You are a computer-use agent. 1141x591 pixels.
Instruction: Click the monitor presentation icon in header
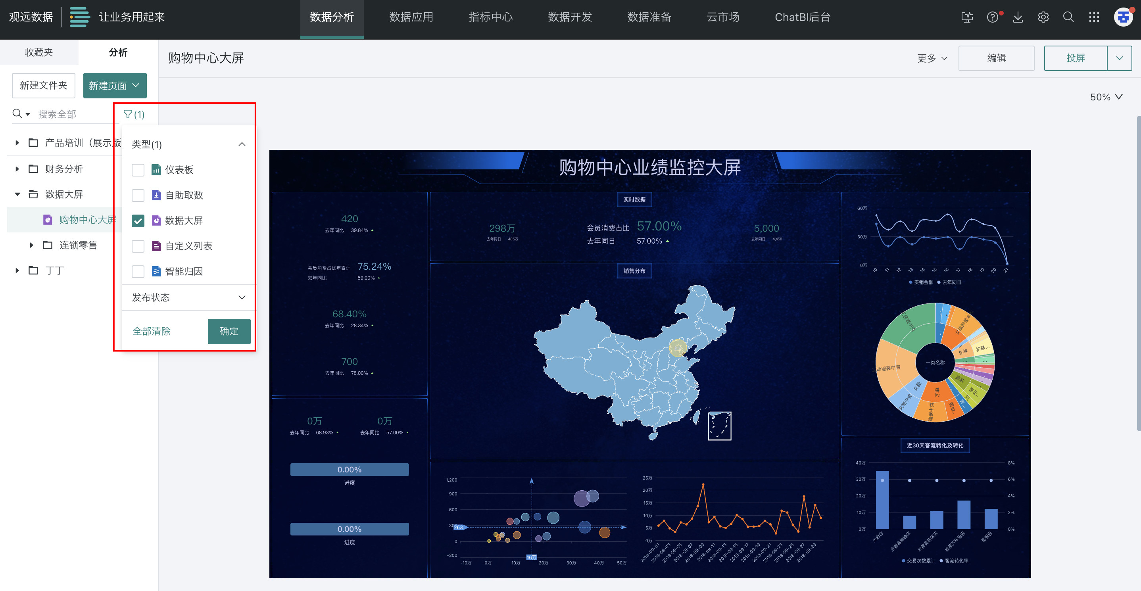point(967,17)
